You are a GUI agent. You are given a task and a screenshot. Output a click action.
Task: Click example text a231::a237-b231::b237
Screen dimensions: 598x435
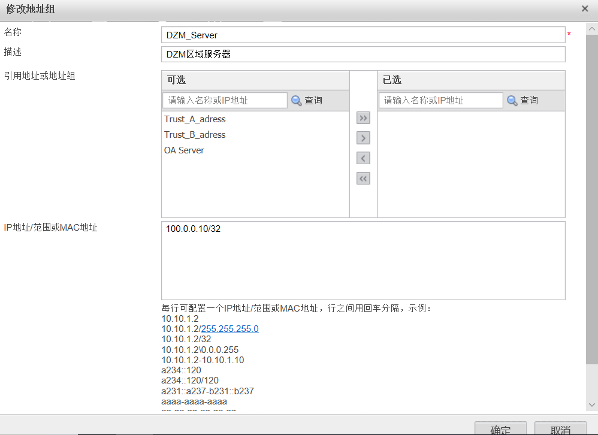coord(207,391)
